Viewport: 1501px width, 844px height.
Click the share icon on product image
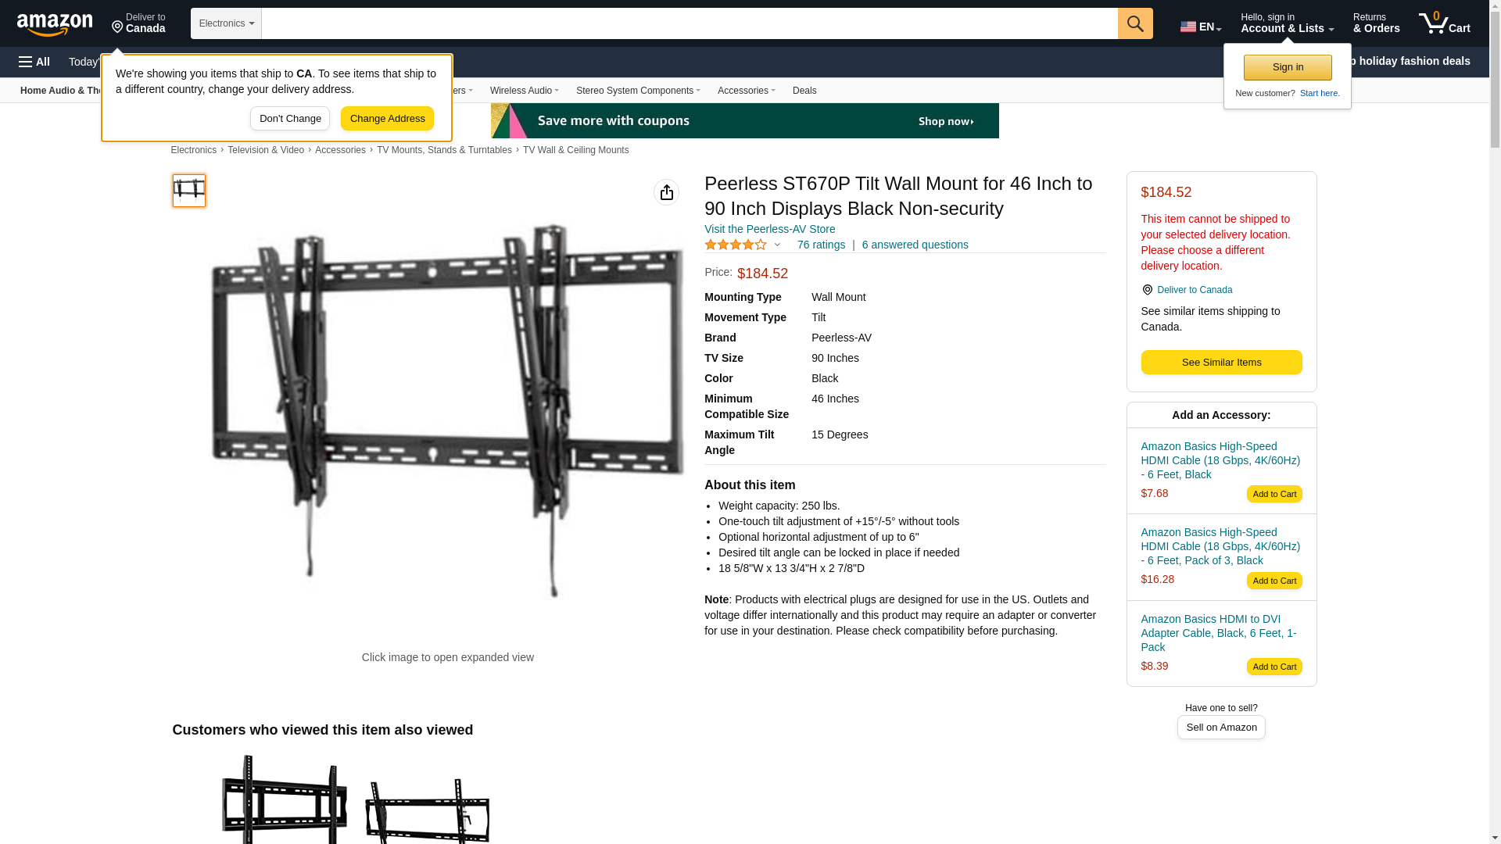click(666, 192)
